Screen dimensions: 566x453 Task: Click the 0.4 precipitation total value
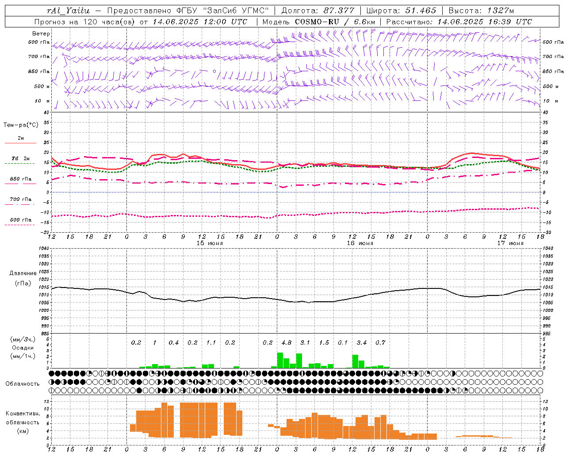174,343
